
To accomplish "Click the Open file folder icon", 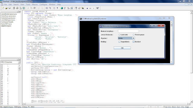I will [6, 8].
